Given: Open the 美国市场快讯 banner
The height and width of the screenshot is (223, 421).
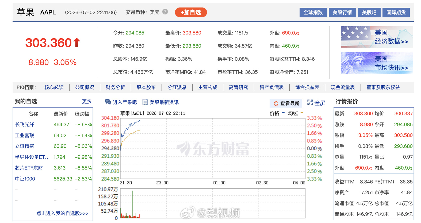Looking at the screenshot, I should pos(377,63).
